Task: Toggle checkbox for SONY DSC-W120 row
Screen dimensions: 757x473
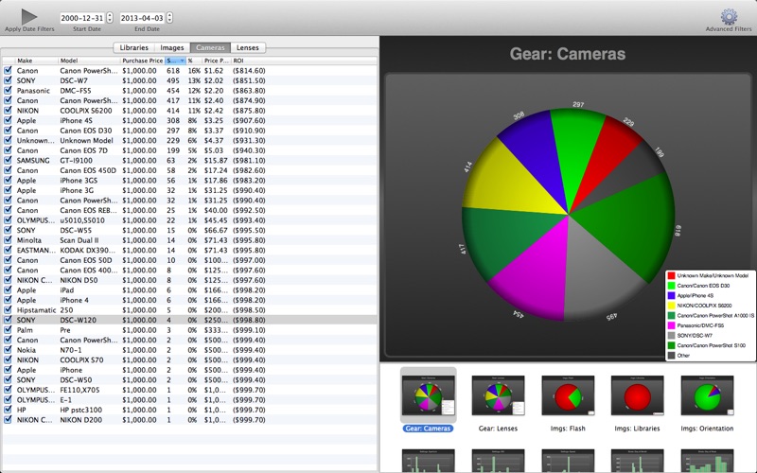Action: coord(8,320)
